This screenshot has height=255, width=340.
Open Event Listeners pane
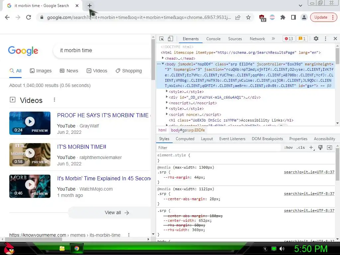[x=232, y=139]
